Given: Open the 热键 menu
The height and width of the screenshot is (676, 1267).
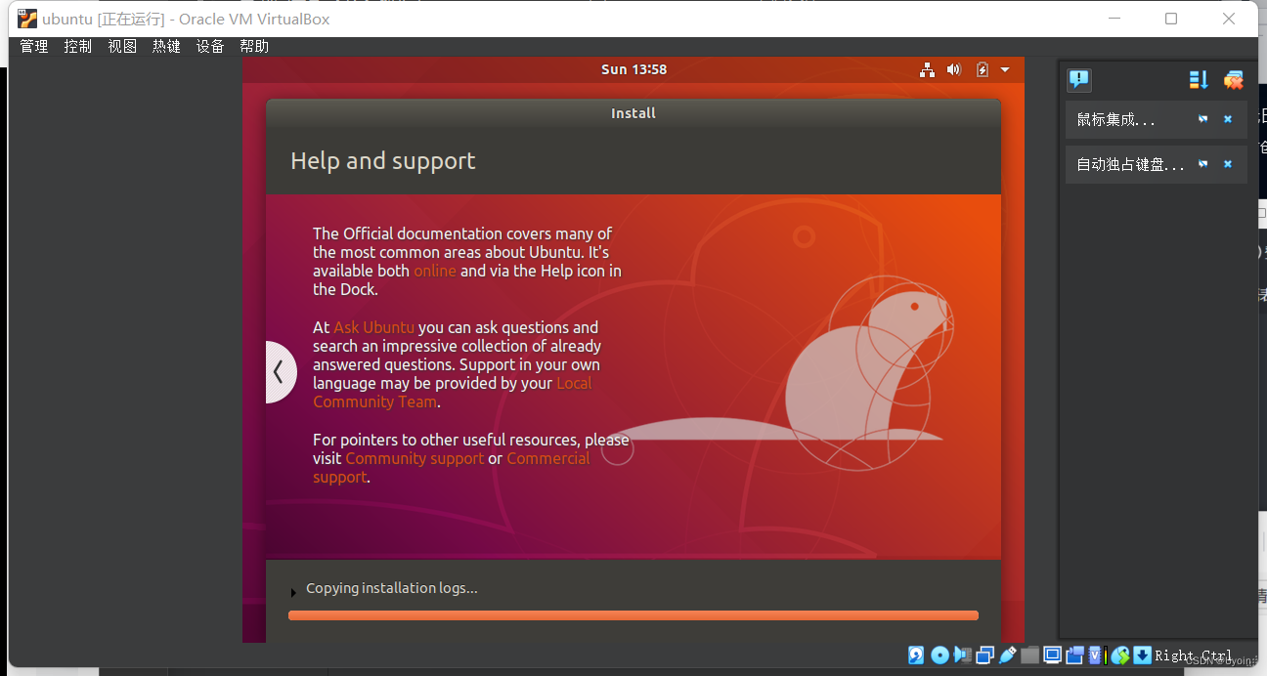Looking at the screenshot, I should click(166, 46).
